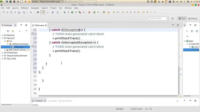This screenshot has height=112, width=200.
Task: Open the Search menu
Action: click(x=44, y=8)
